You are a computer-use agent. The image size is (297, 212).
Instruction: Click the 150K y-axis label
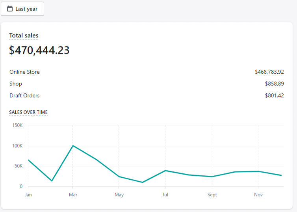point(18,125)
